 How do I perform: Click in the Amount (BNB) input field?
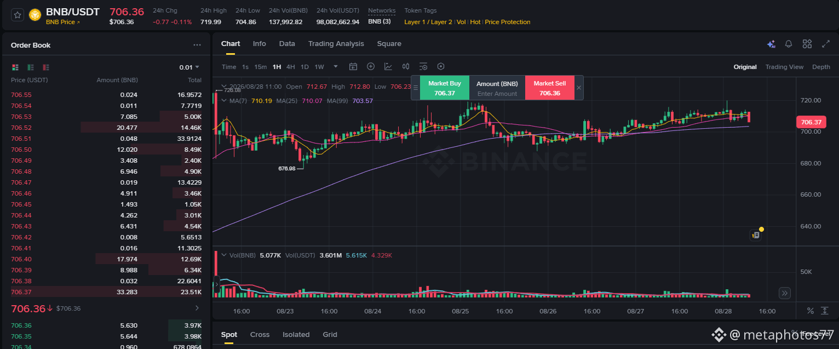click(x=497, y=94)
